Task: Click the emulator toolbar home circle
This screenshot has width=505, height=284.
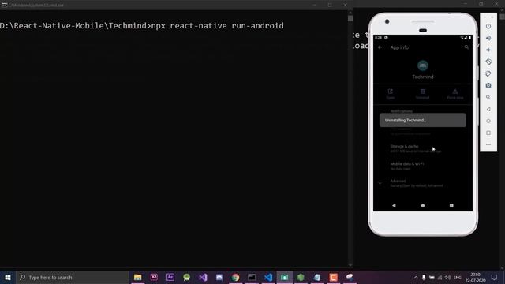Action: point(488,121)
